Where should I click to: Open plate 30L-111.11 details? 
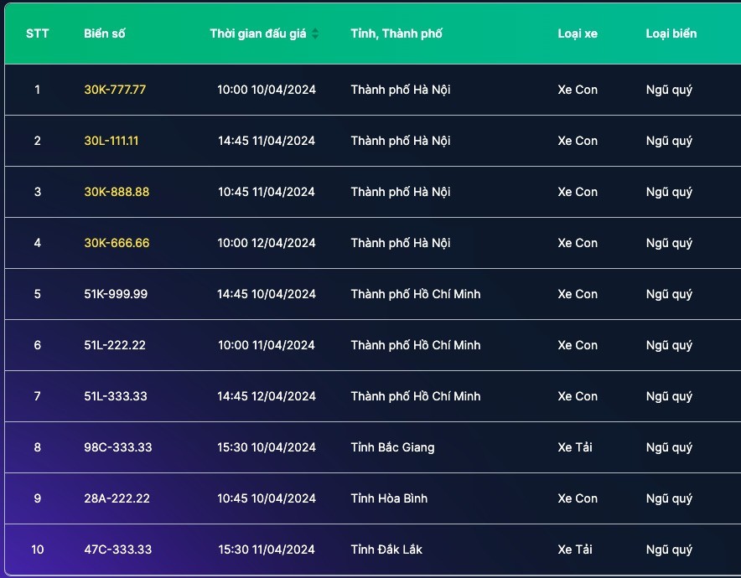(x=111, y=141)
